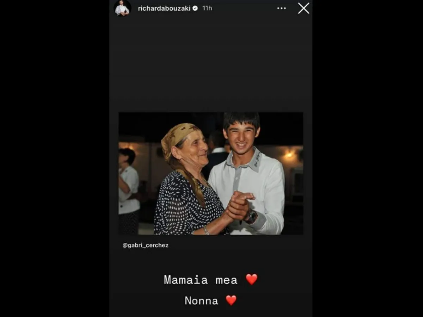This screenshot has width=423, height=317.
Task: Click the blue verified badge
Action: pos(195,8)
